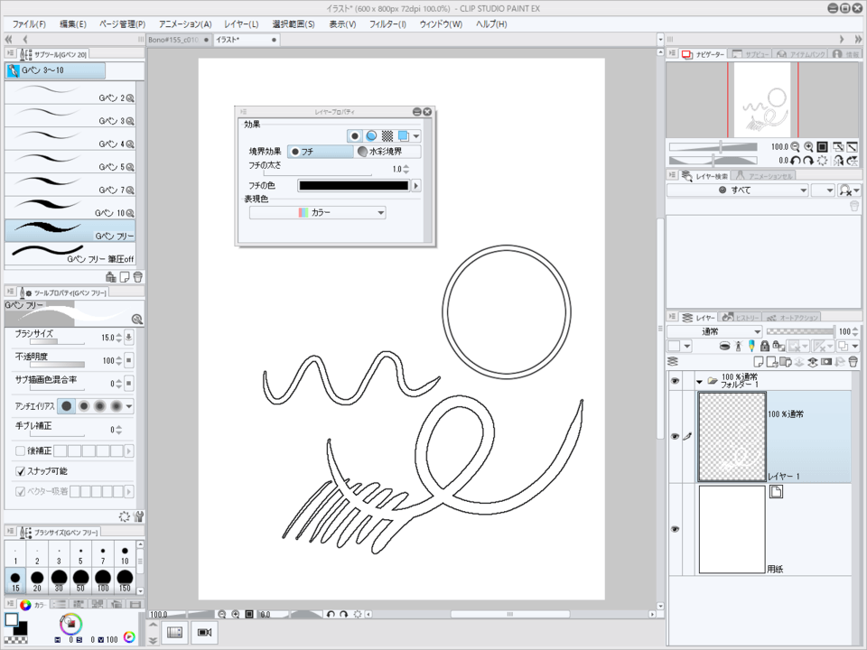Open the フィルター(I) menu
The height and width of the screenshot is (650, 867).
coord(387,23)
